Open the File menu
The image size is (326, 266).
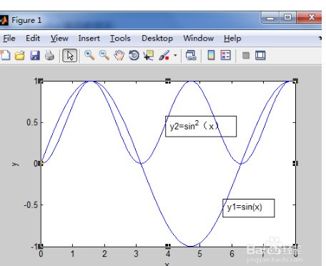point(9,39)
